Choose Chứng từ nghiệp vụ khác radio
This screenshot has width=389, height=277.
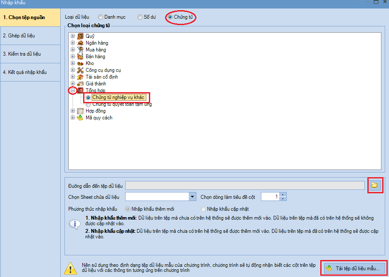coord(88,98)
